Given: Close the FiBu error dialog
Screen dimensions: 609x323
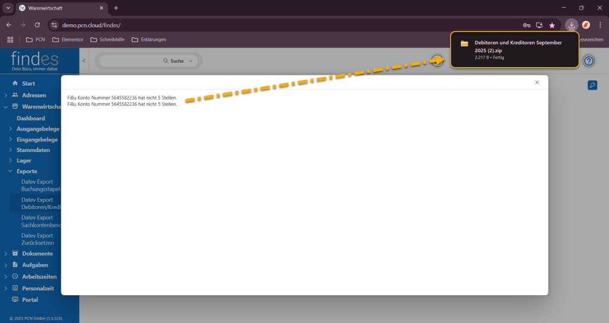Looking at the screenshot, I should pos(537,83).
